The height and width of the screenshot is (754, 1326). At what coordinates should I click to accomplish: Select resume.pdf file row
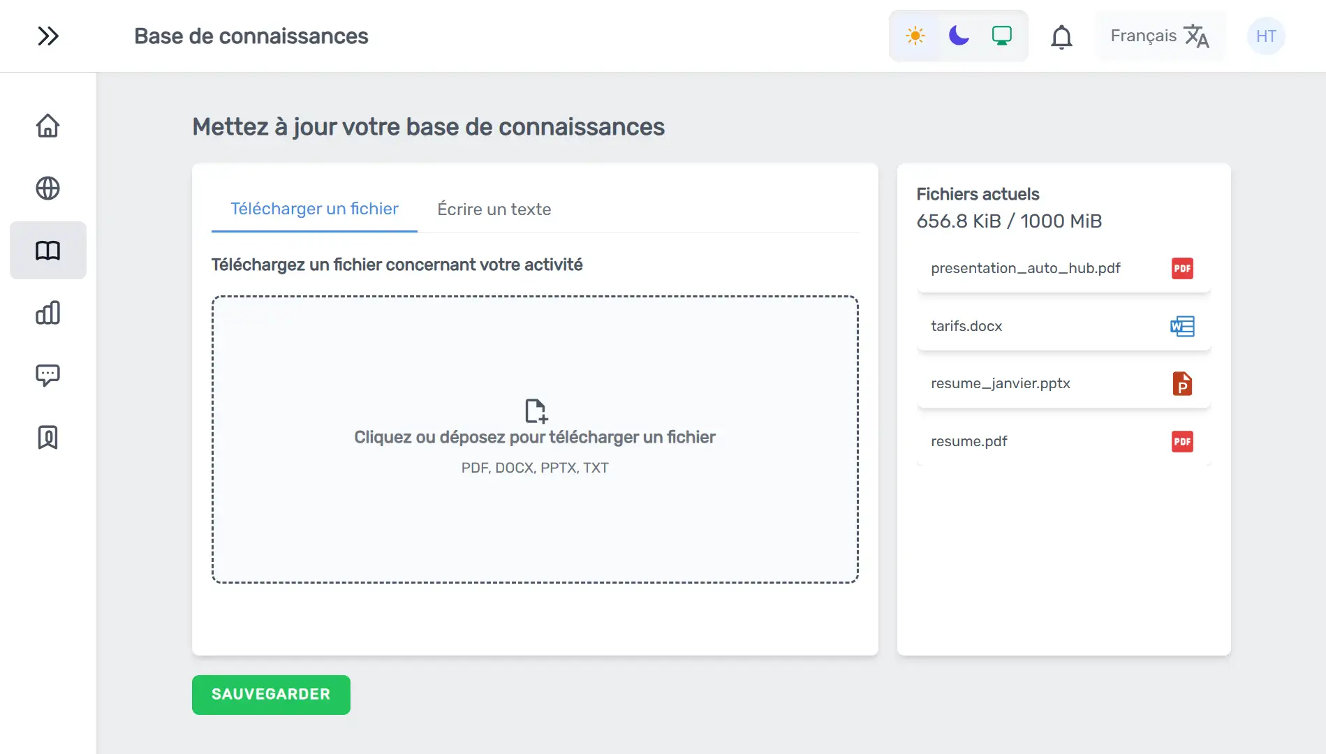[1063, 441]
